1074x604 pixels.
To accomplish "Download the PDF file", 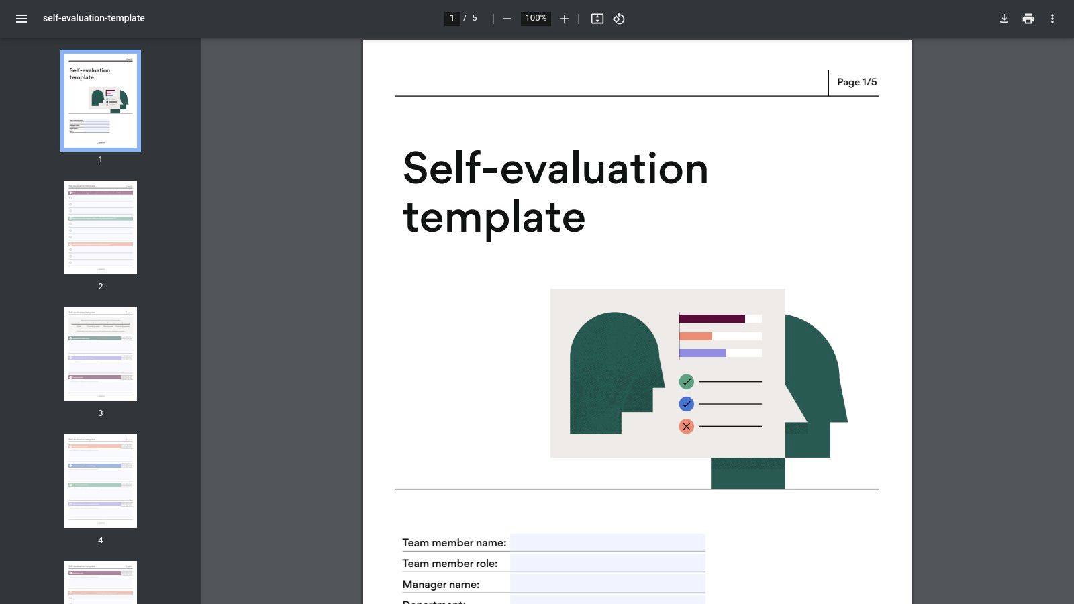I will click(1004, 19).
